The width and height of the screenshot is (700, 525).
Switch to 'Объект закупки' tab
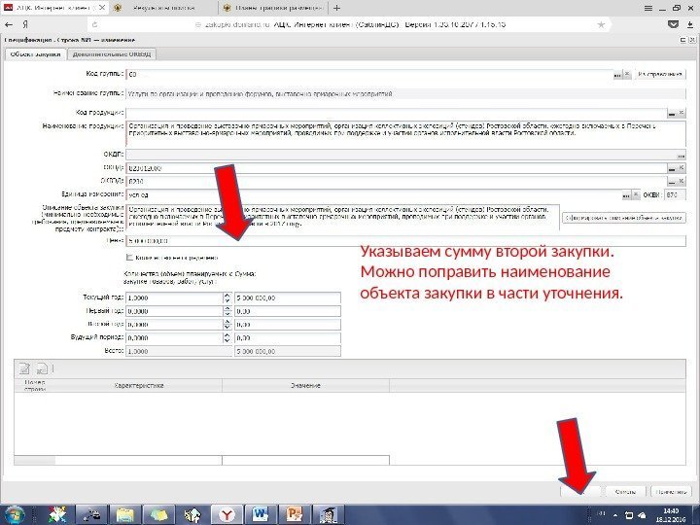click(x=35, y=54)
